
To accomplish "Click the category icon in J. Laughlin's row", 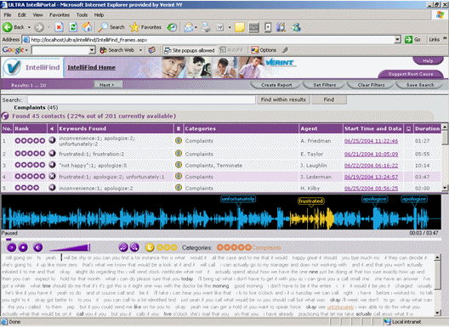I will 179,165.
